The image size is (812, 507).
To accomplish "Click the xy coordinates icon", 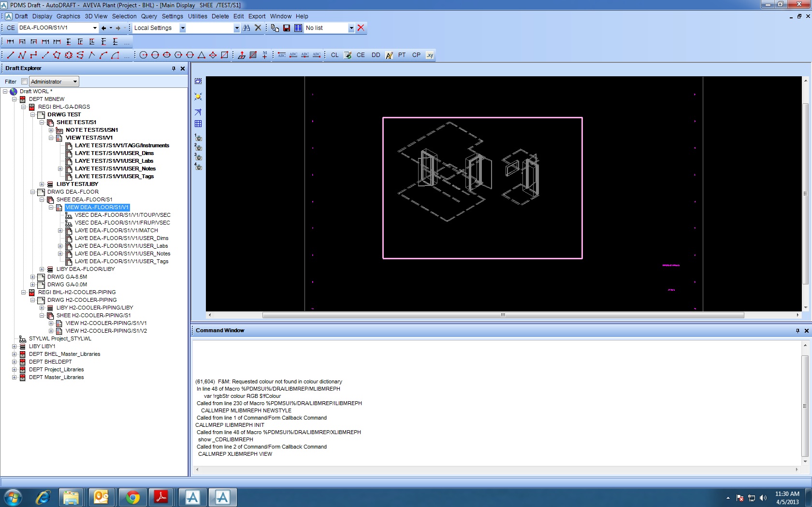I will coord(430,55).
